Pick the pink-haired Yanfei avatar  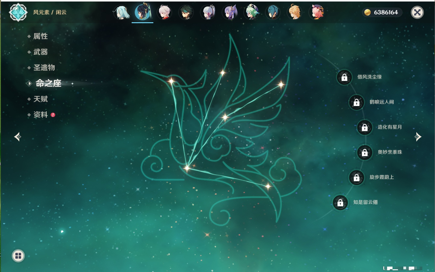(x=316, y=13)
